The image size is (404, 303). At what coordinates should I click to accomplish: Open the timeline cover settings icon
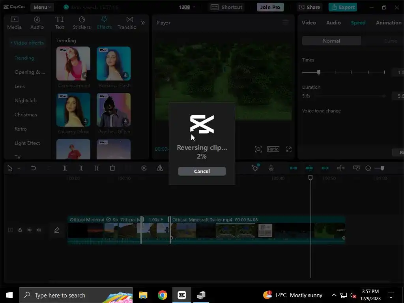[357, 168]
